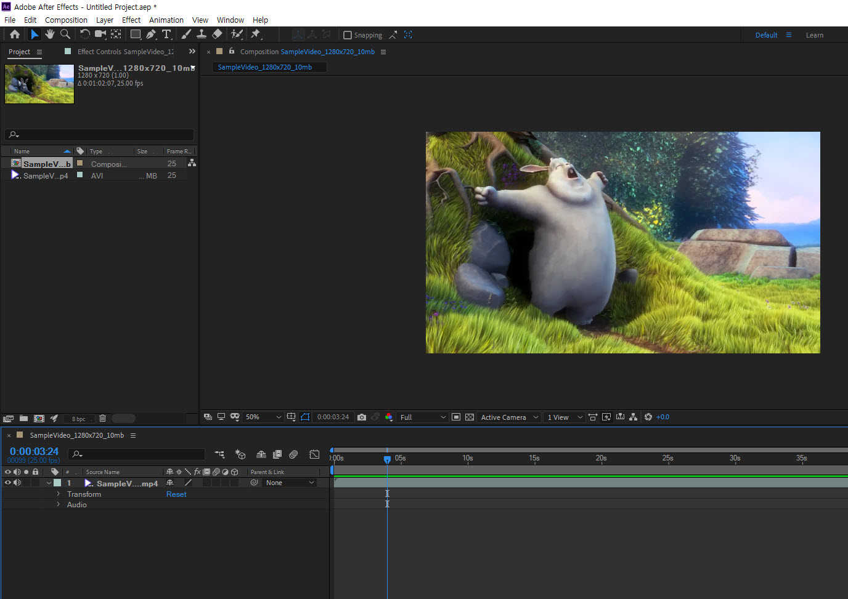
Task: Open the Parent None dropdown for layer 1
Action: pyautogui.click(x=290, y=483)
